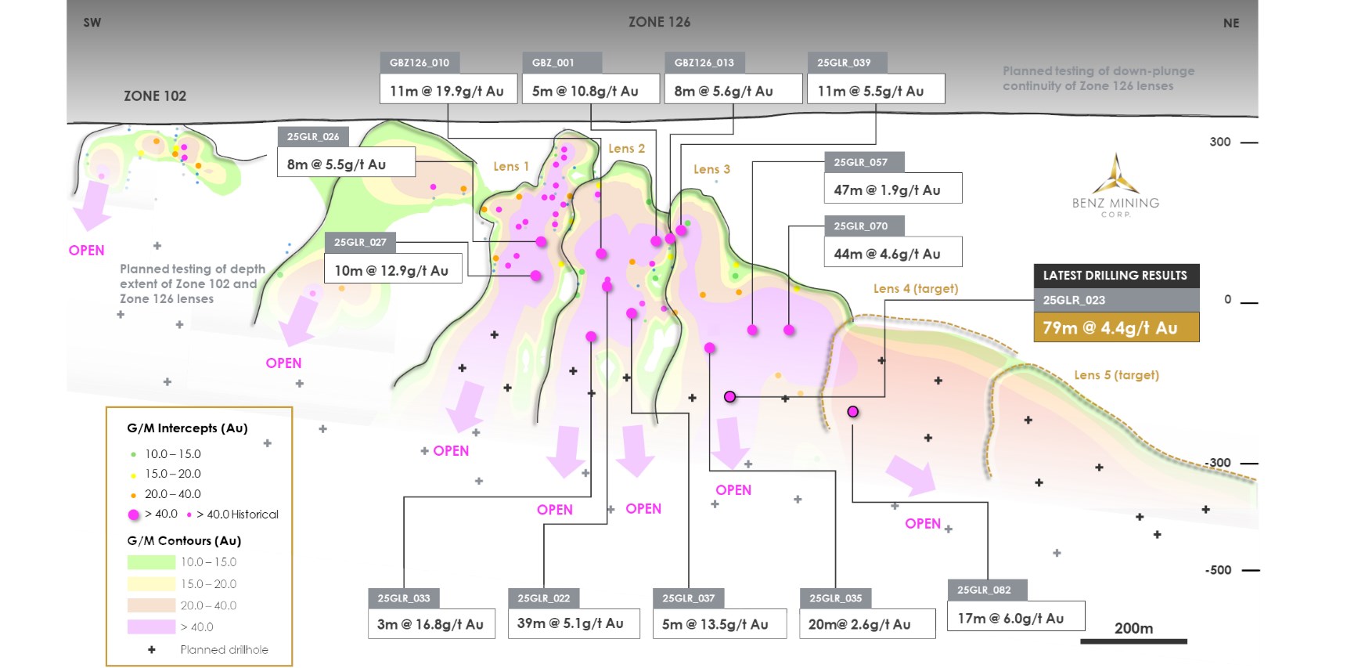Click the pink arrow above leftmost OPEN label
This screenshot has height=668, width=1347.
pos(93,205)
